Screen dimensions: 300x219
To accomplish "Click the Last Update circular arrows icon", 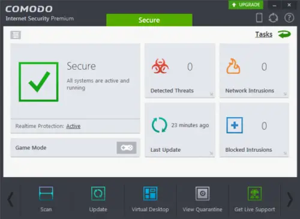I will [x=159, y=125].
